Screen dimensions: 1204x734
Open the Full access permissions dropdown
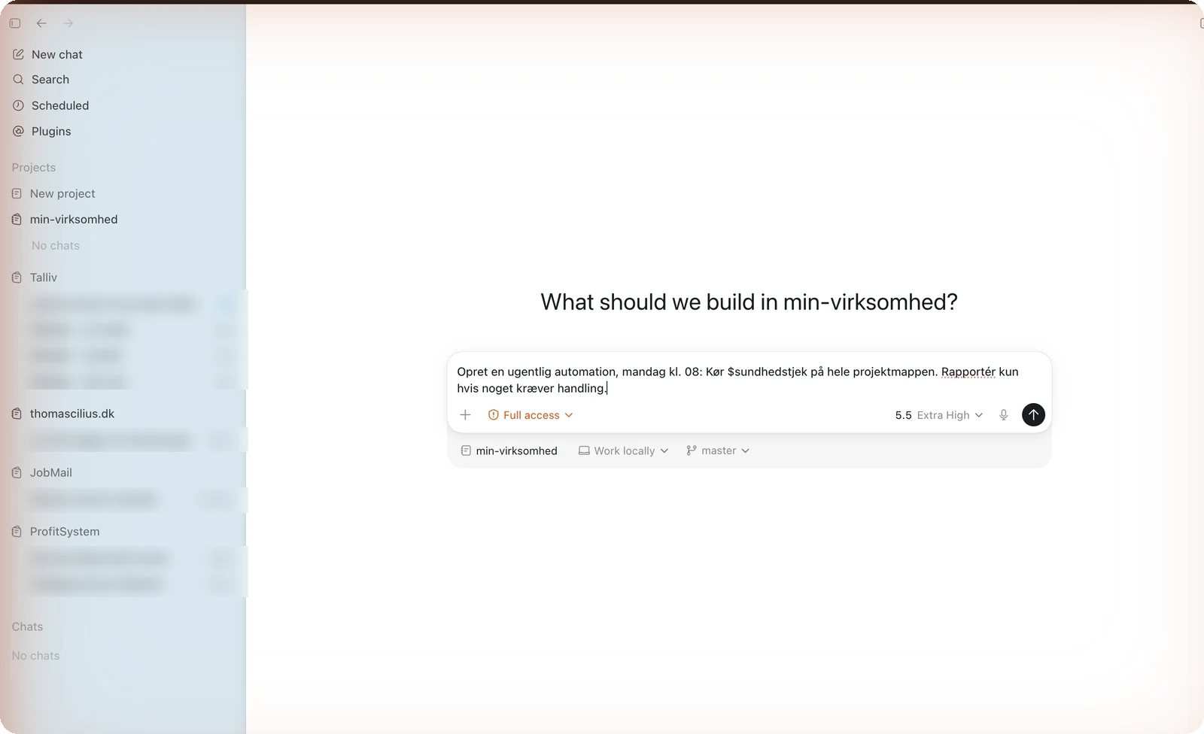pos(531,415)
